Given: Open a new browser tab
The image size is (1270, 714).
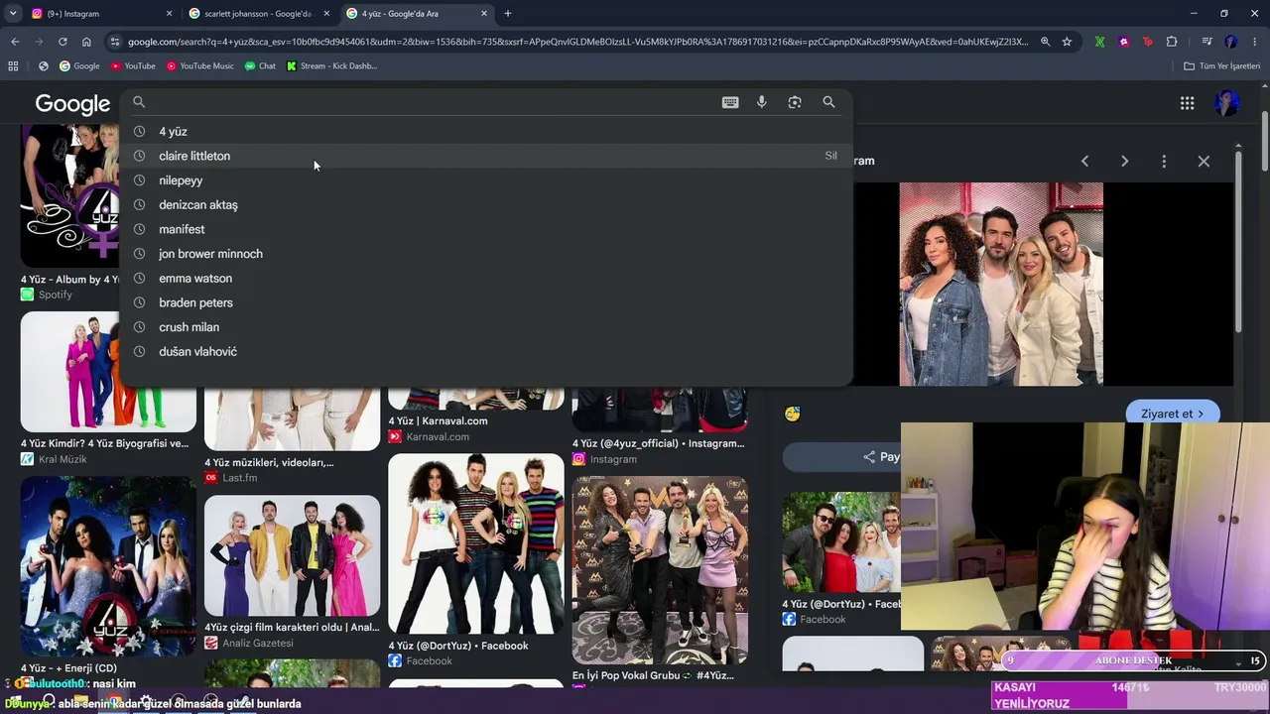Looking at the screenshot, I should click(x=508, y=14).
